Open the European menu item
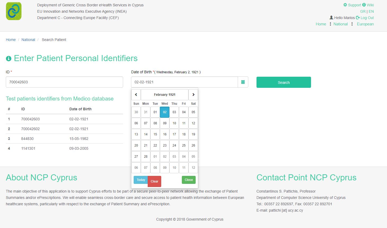Viewport: 387px width, 228px height. pyautogui.click(x=365, y=24)
